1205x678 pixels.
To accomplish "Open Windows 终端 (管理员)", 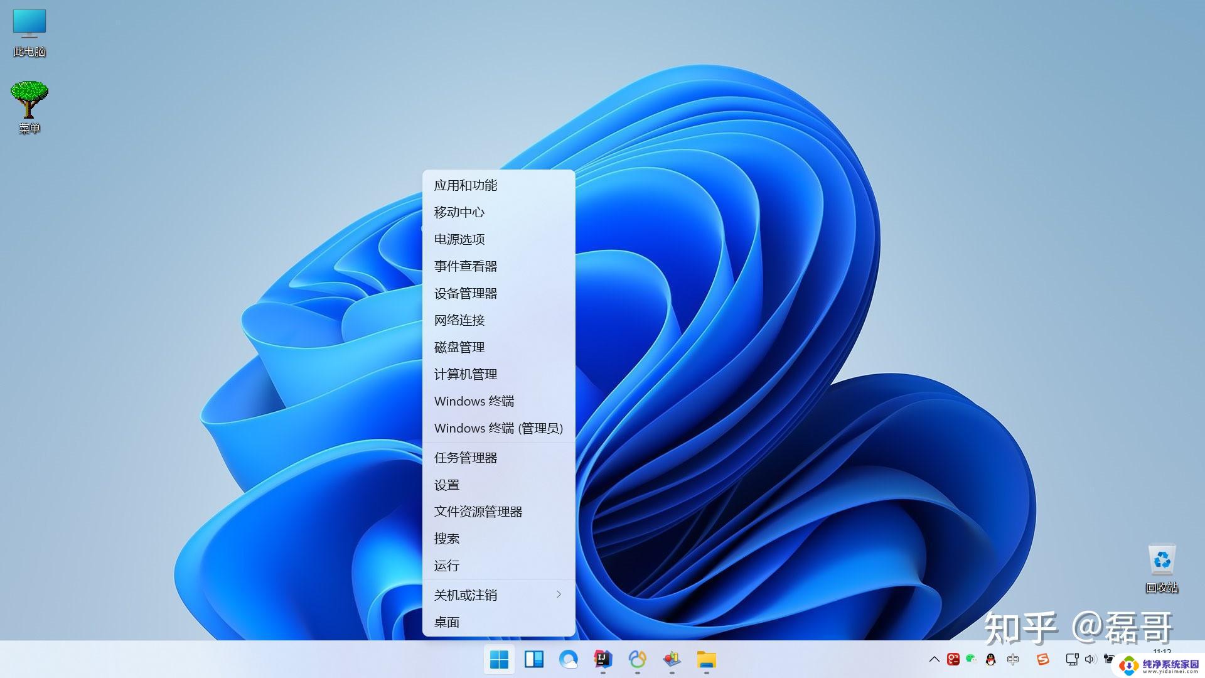I will pyautogui.click(x=498, y=427).
